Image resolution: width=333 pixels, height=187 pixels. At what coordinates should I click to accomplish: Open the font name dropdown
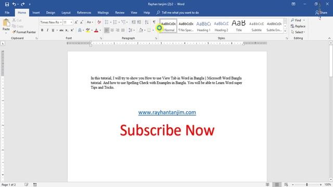point(61,22)
